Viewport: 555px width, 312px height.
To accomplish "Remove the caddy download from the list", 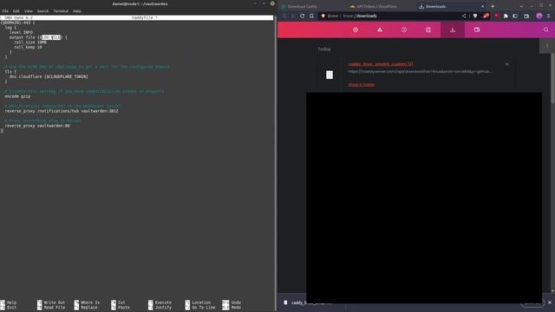I will pyautogui.click(x=506, y=64).
